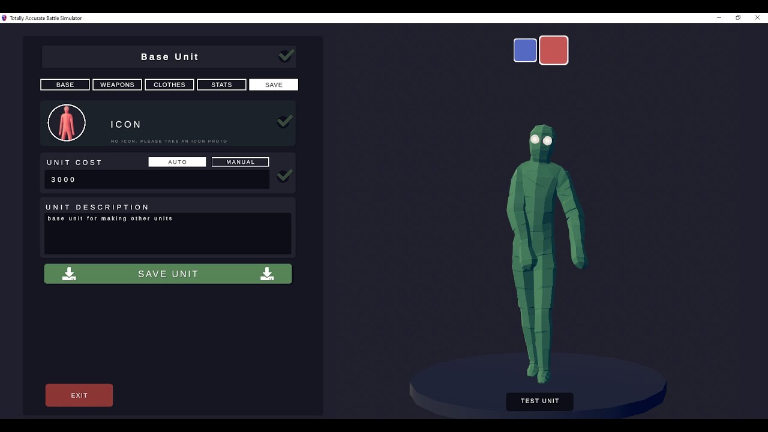
Task: Click the TEST UNIT button
Action: (x=539, y=401)
